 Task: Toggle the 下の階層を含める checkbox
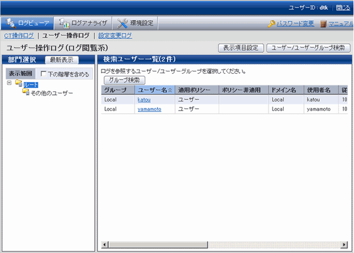click(43, 74)
